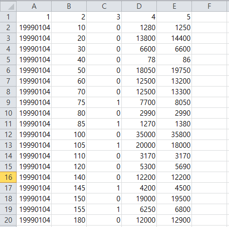Click cell B11 with value 85
The image size is (229, 227).
click(69, 124)
